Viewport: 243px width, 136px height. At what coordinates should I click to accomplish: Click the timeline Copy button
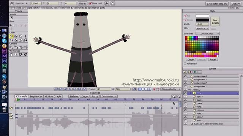tap(85, 96)
